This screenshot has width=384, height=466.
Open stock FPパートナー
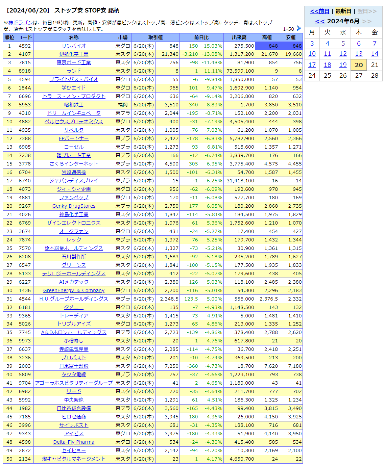click(x=74, y=139)
